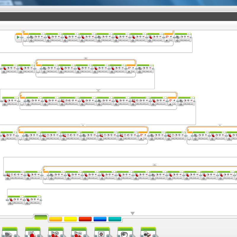Toggle Brake at End on Medium Motor after first-row loop
Viewport: 237px width, 237px height.
(188, 40)
